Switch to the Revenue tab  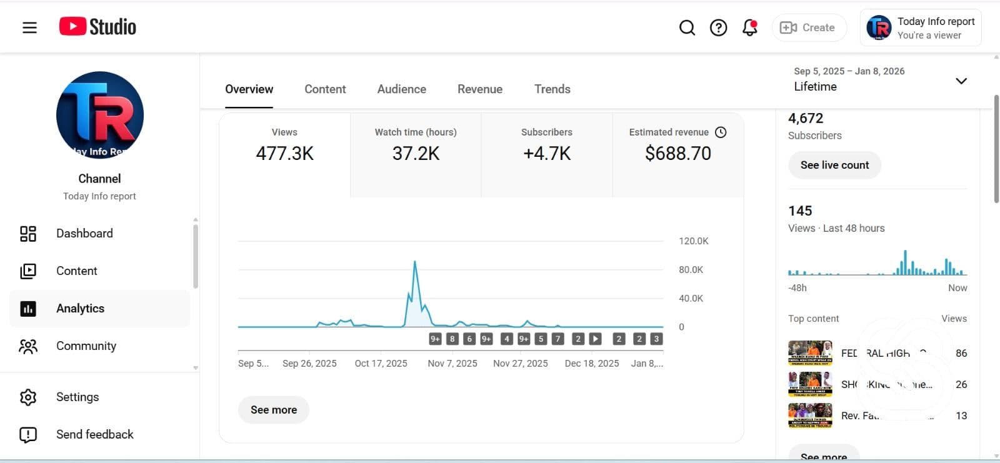tap(479, 89)
